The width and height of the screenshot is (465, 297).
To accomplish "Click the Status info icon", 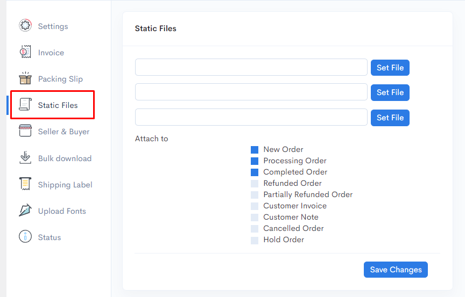I will point(25,237).
